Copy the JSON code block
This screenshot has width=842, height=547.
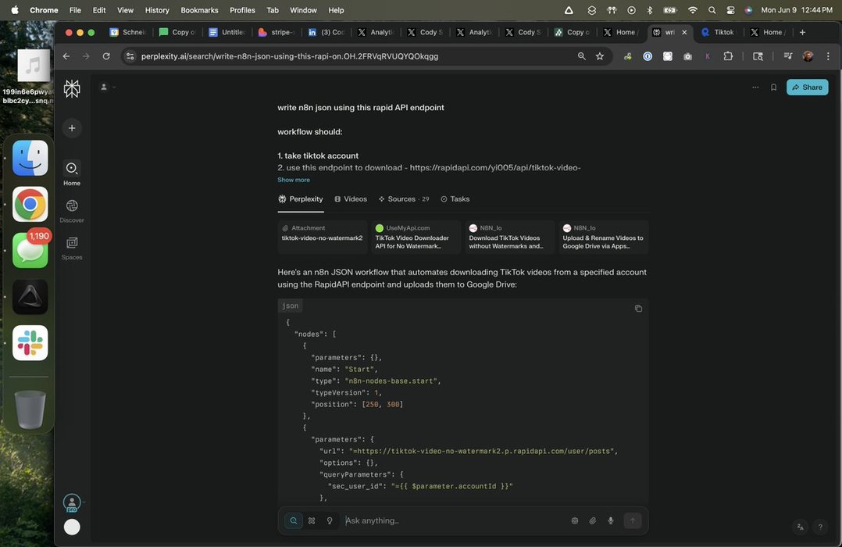pos(638,309)
